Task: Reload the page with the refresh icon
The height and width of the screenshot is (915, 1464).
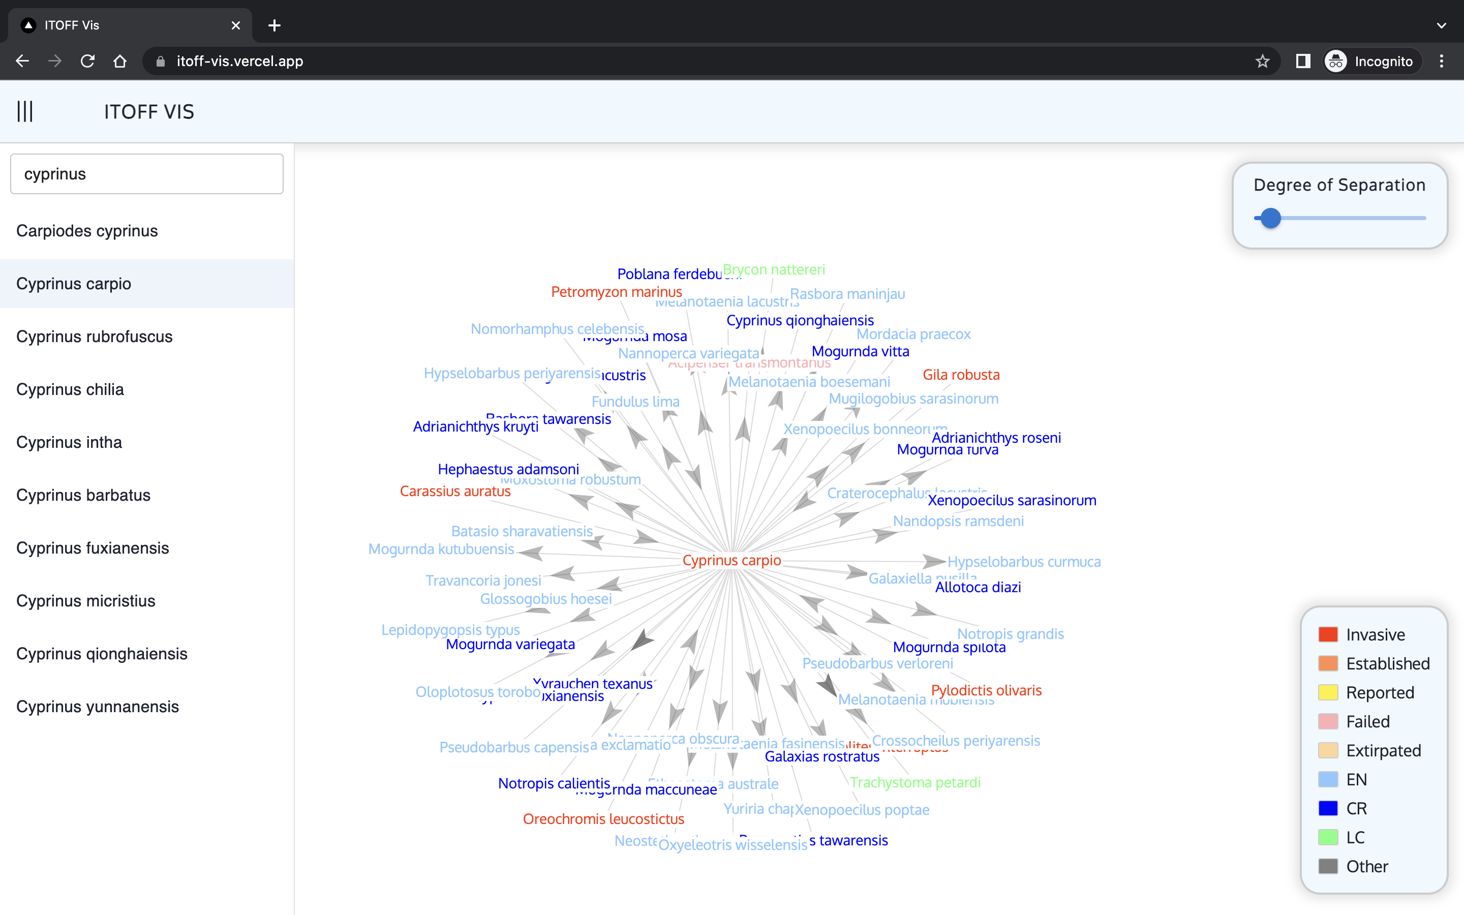Action: coord(88,61)
